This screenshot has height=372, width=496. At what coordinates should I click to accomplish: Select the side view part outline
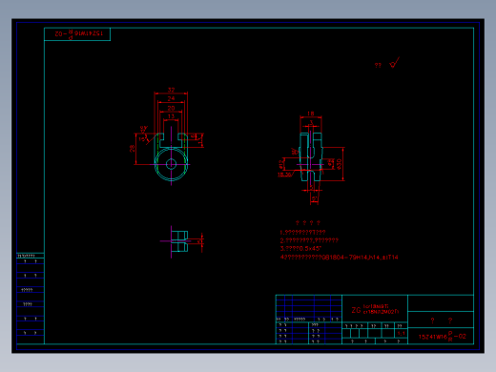pos(311,156)
